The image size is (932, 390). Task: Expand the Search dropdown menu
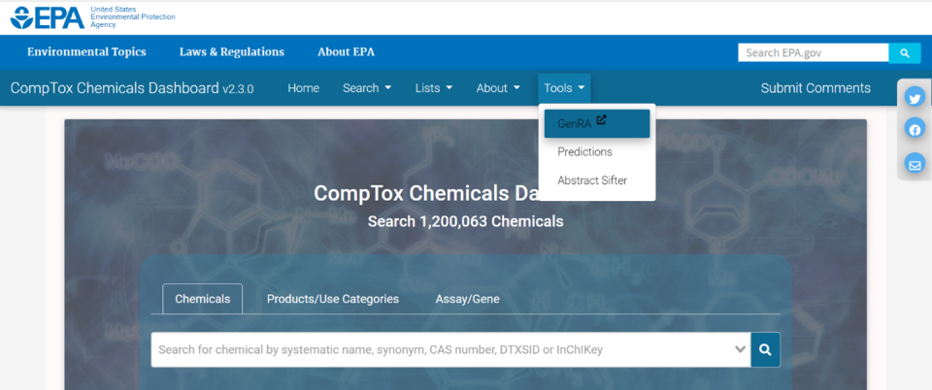(x=367, y=88)
